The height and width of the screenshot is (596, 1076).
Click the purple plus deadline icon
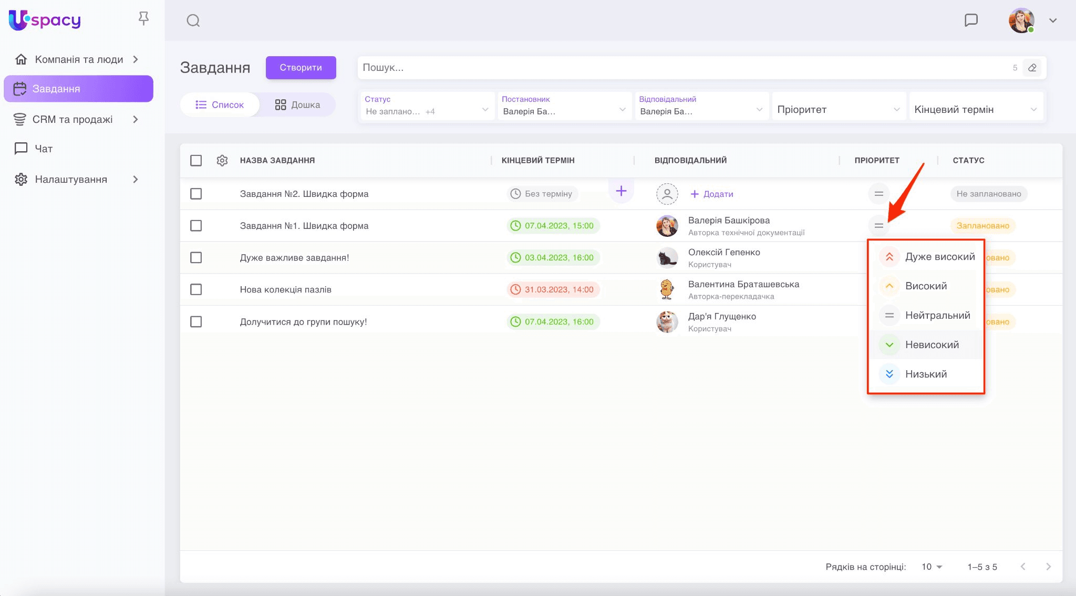621,191
